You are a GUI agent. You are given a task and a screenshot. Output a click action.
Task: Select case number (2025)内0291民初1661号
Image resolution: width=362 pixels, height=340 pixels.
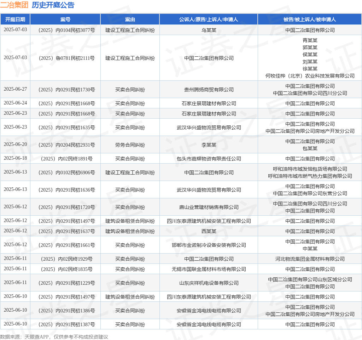point(65,245)
